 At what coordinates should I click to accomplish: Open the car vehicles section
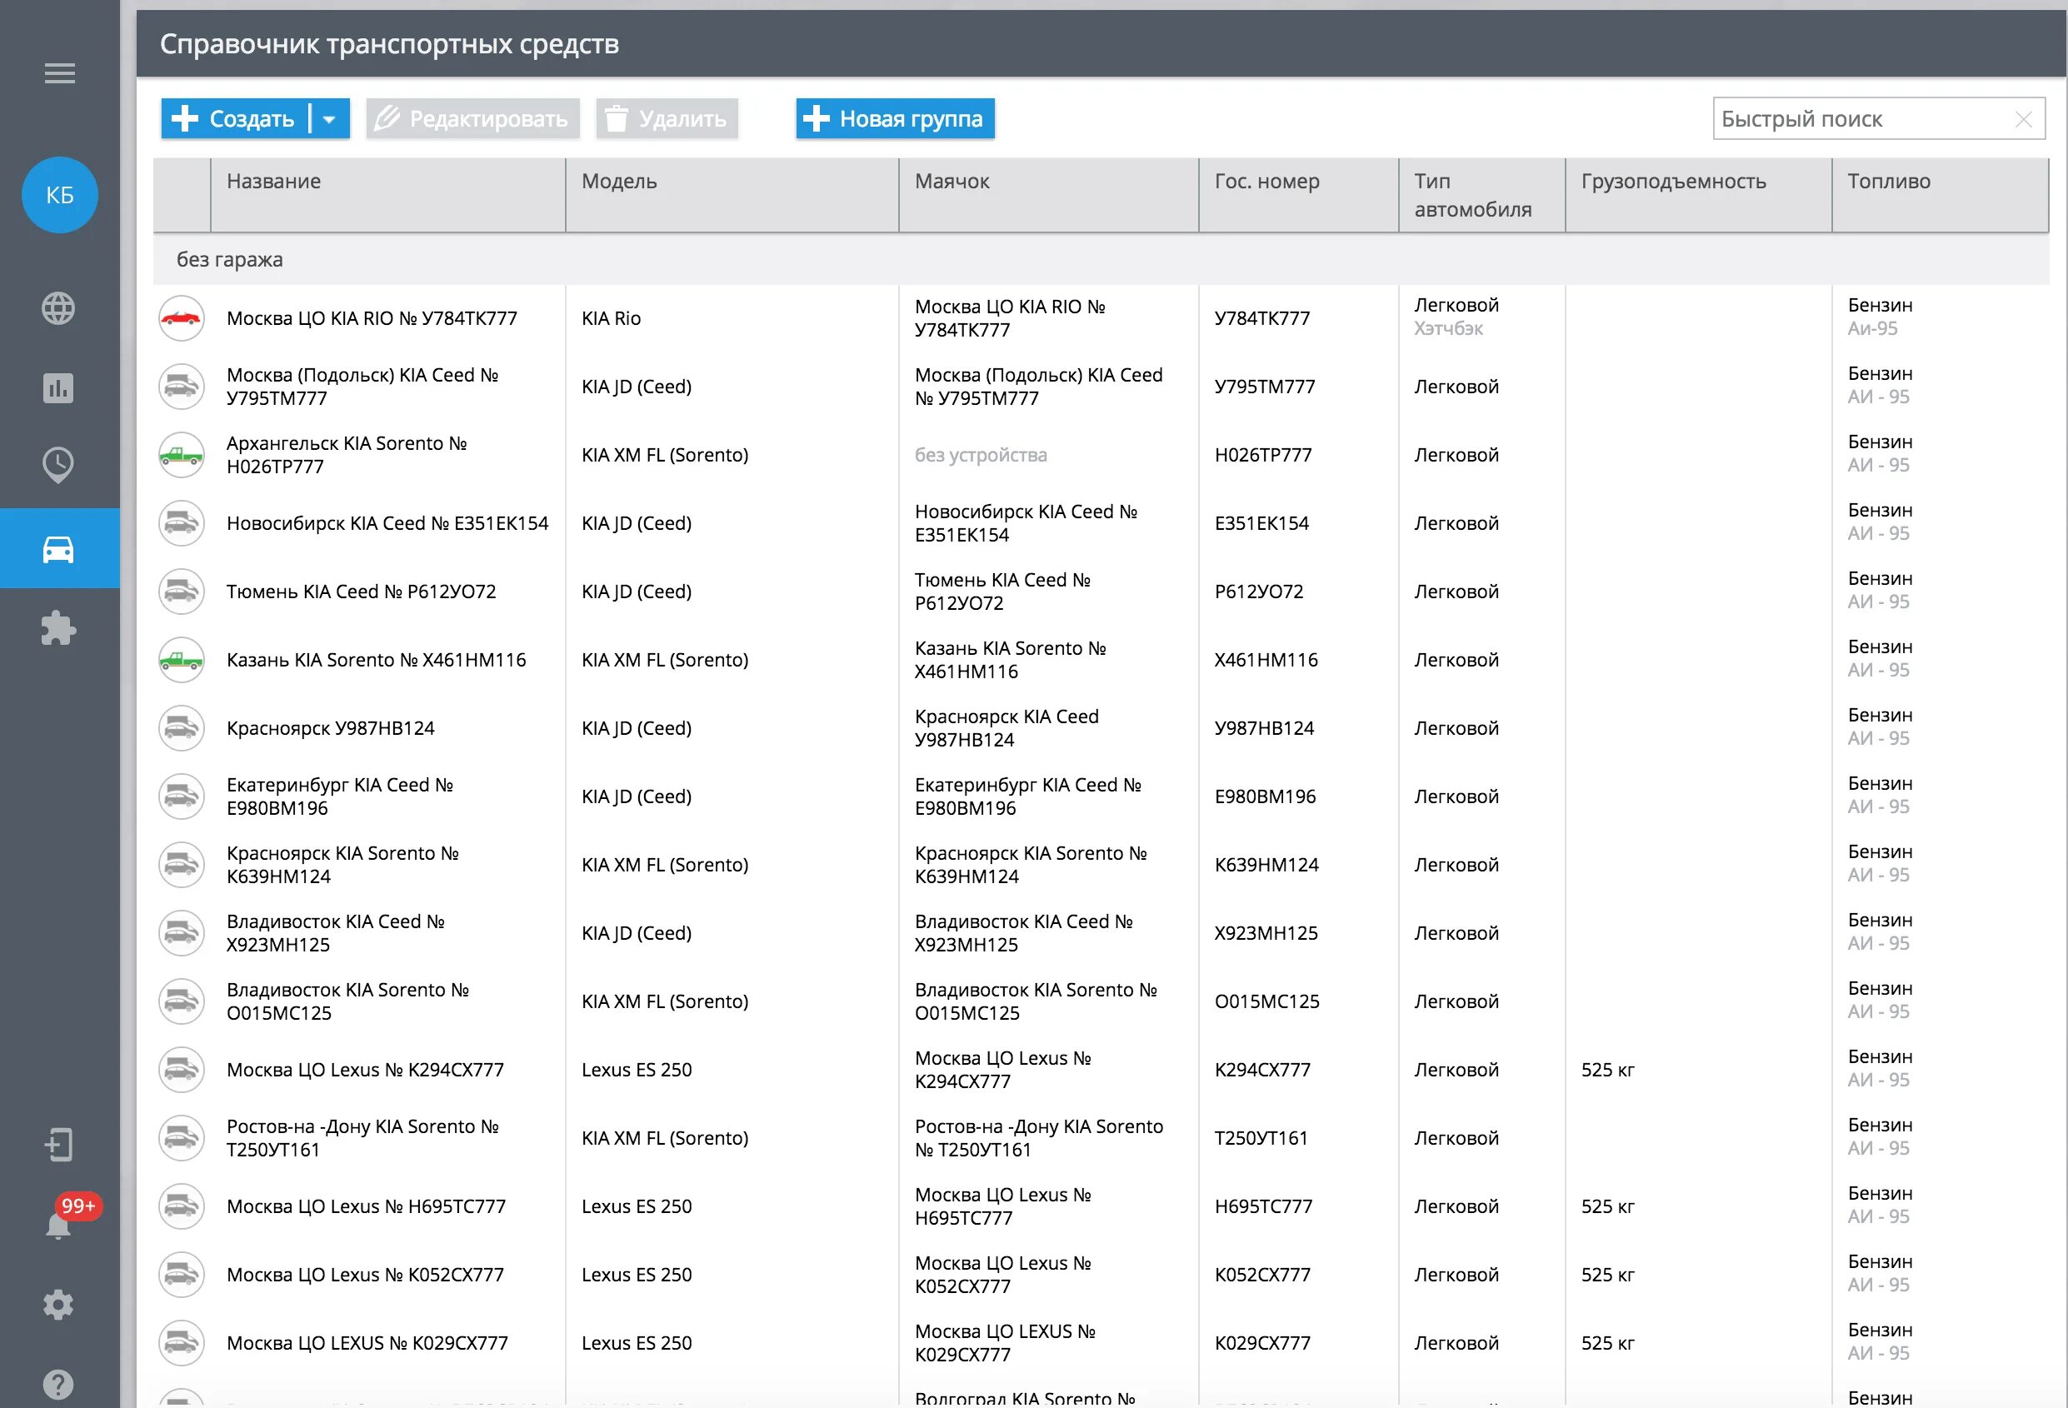tap(58, 548)
